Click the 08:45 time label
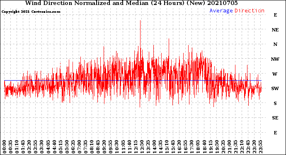 pyautogui.click(x=98, y=147)
